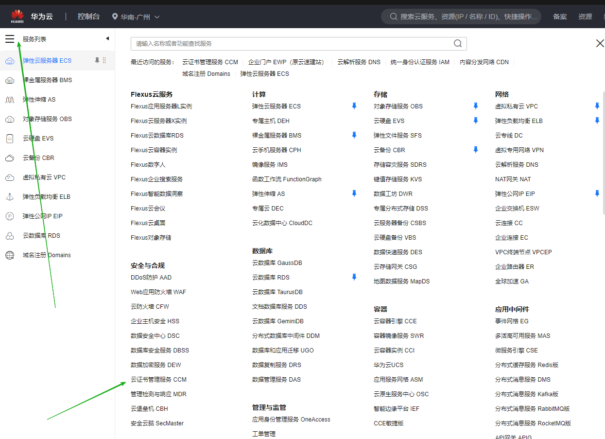Open DDoS防护 AAD service

(151, 278)
